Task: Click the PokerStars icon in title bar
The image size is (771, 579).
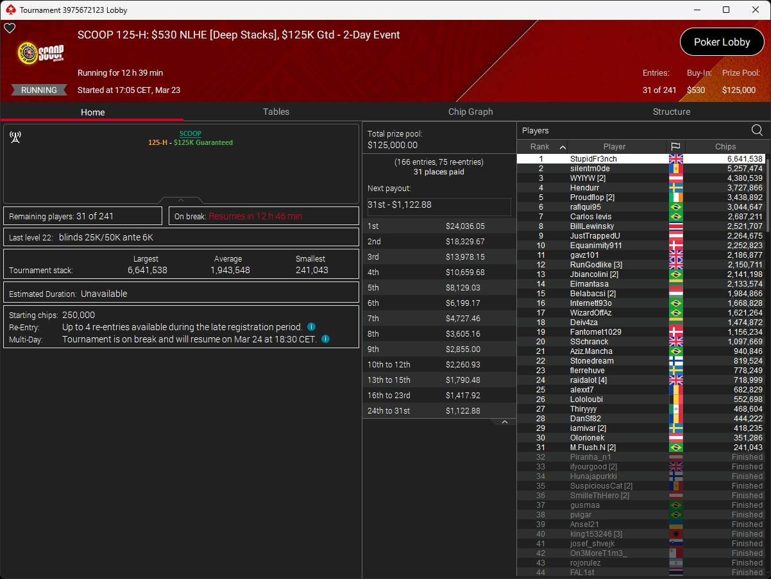Action: 10,10
